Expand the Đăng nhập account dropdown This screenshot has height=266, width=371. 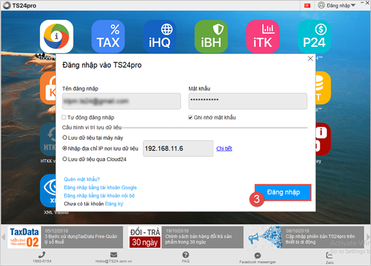click(x=337, y=5)
